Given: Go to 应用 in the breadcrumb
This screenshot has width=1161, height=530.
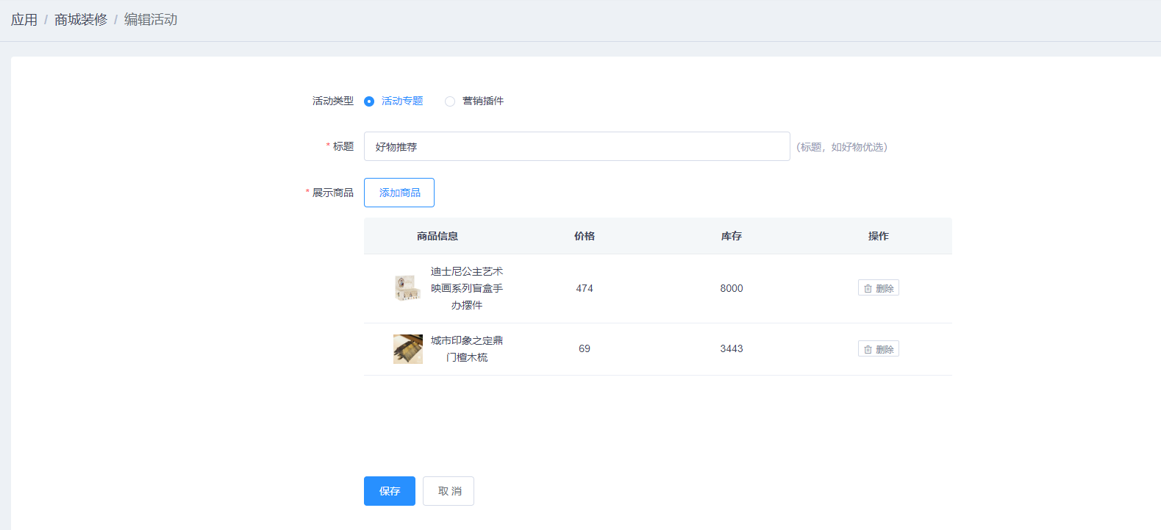Looking at the screenshot, I should point(24,20).
